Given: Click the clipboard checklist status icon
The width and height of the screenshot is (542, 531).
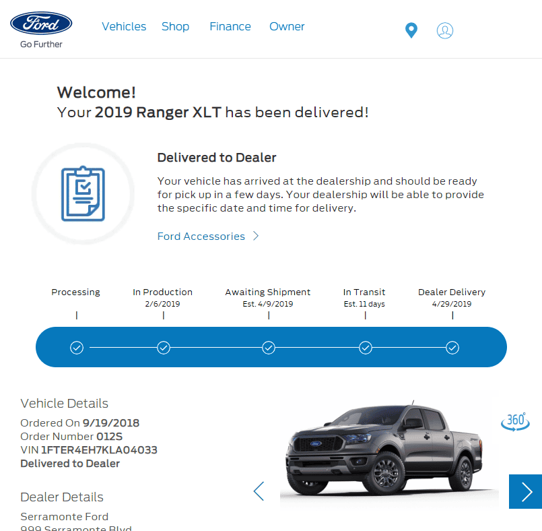Looking at the screenshot, I should point(83,193).
